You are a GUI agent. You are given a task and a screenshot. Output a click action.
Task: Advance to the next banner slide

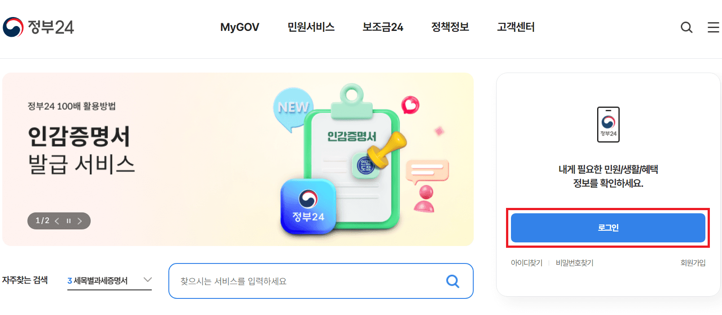click(x=79, y=221)
